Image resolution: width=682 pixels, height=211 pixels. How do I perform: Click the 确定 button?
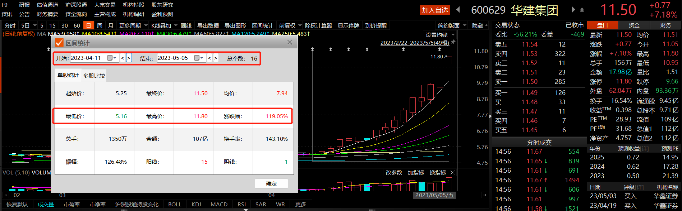click(x=271, y=183)
